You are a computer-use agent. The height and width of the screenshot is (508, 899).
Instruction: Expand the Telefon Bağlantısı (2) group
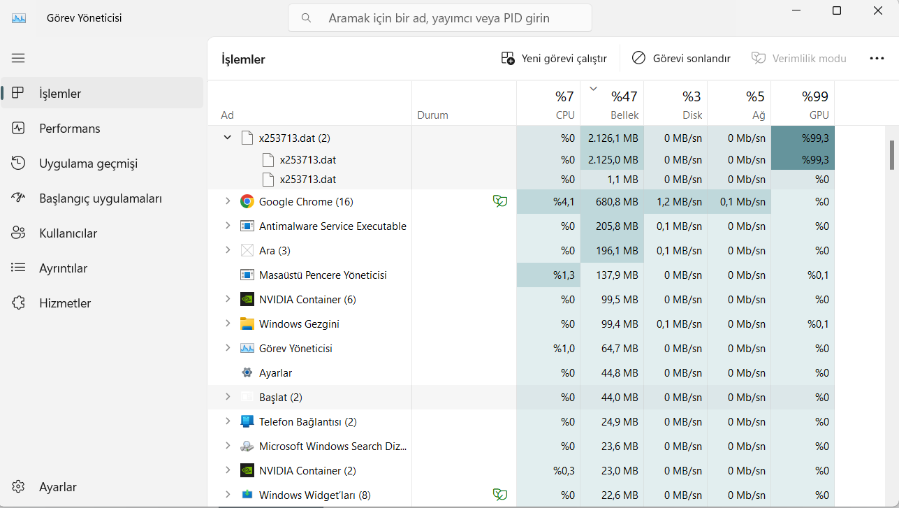(227, 421)
